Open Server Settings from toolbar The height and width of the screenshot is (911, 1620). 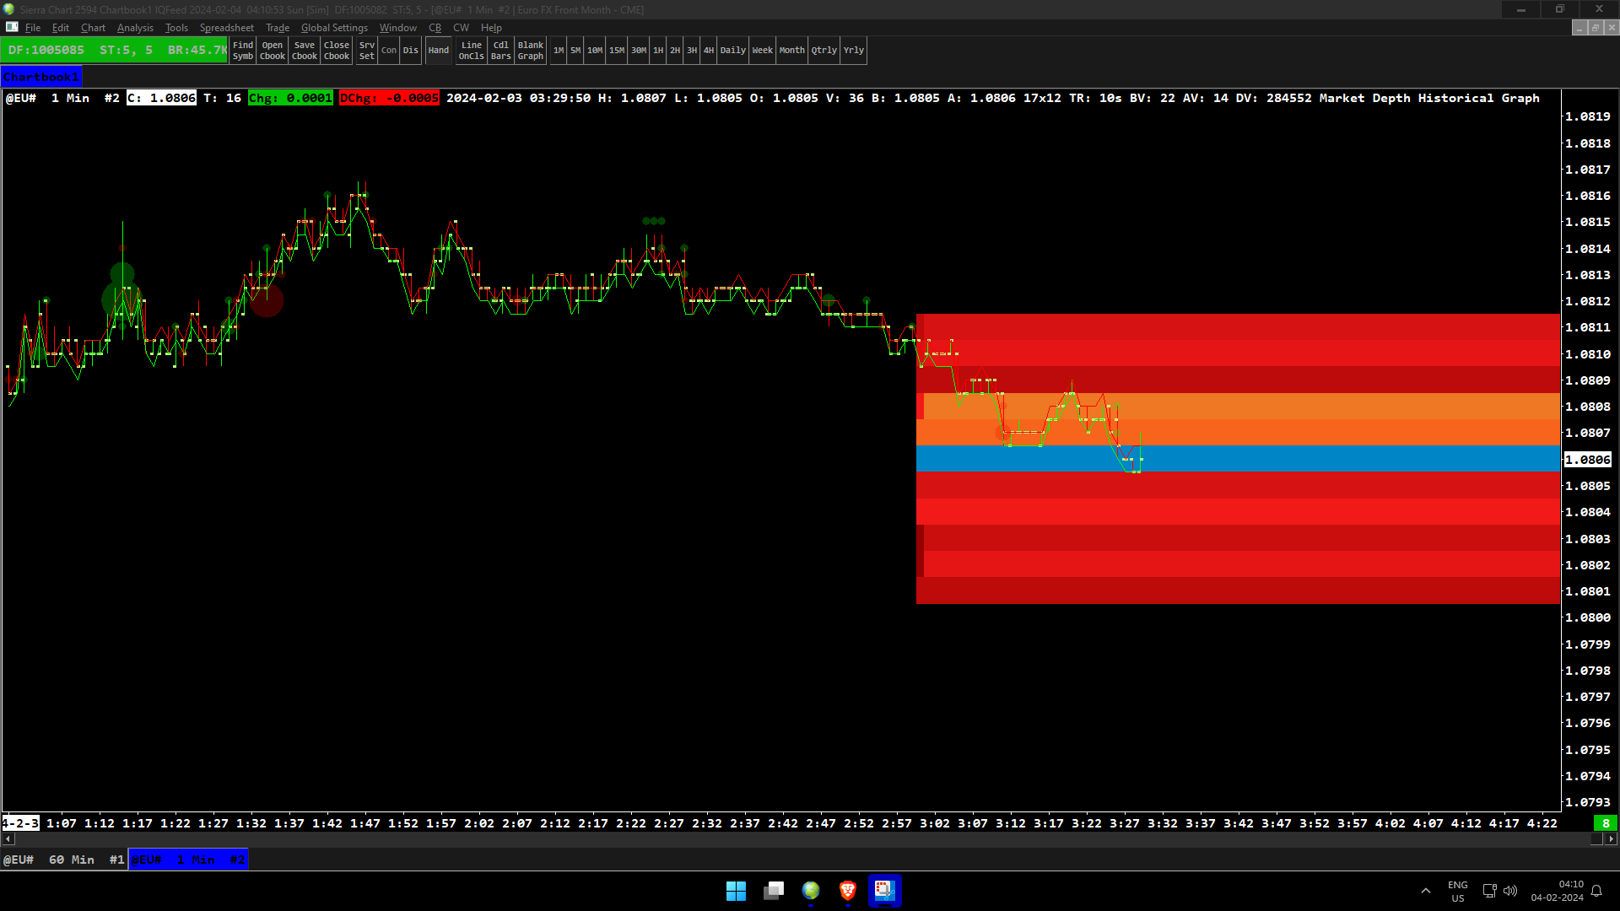coord(366,51)
